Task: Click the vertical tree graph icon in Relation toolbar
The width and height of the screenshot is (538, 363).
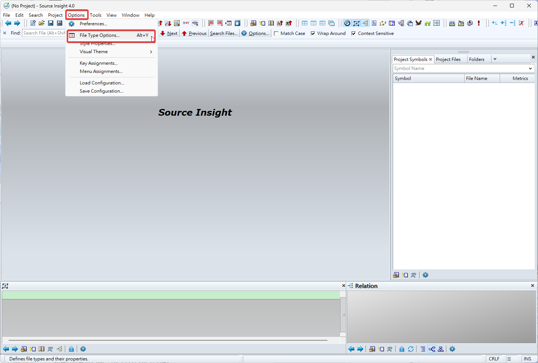Action: [441, 349]
